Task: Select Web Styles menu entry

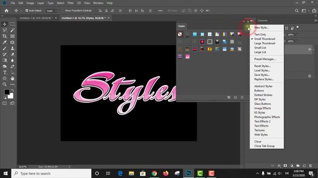Action: pyautogui.click(x=261, y=134)
